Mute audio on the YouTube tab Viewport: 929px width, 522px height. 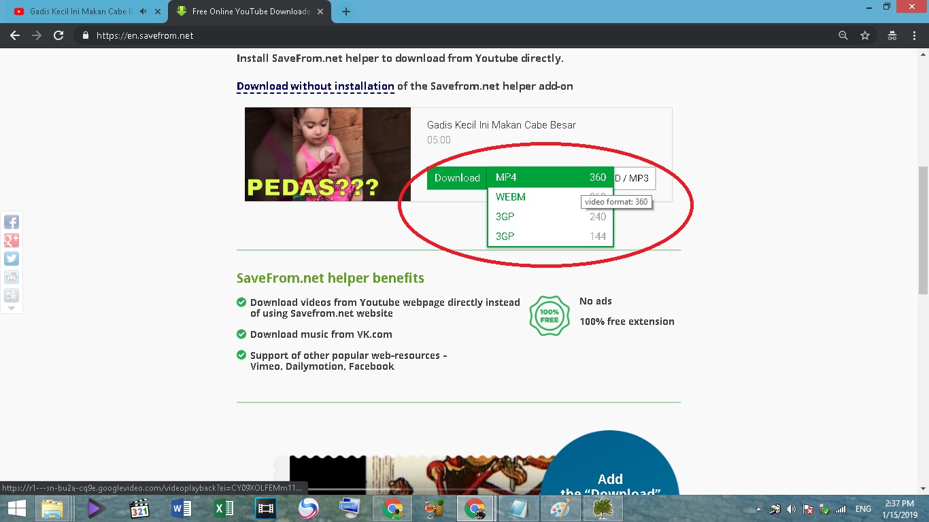point(143,12)
